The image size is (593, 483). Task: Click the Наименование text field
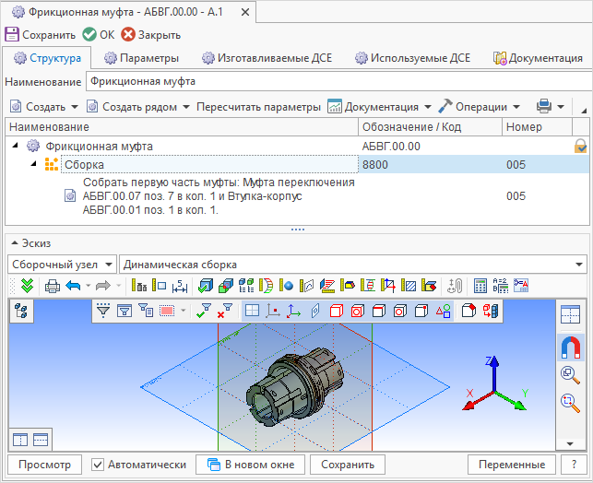[339, 81]
